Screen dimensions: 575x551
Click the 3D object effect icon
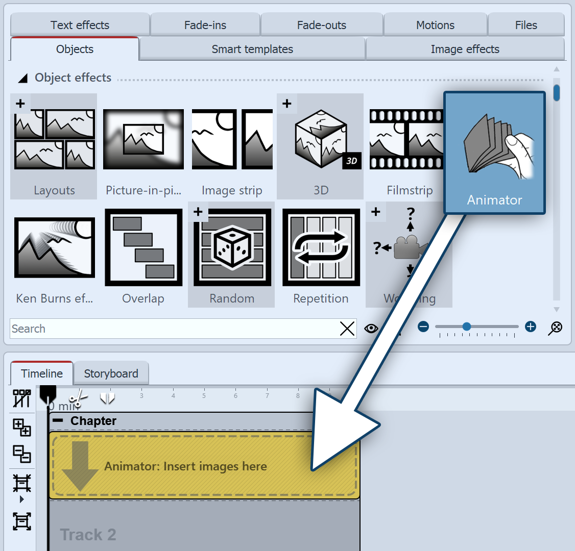point(320,139)
